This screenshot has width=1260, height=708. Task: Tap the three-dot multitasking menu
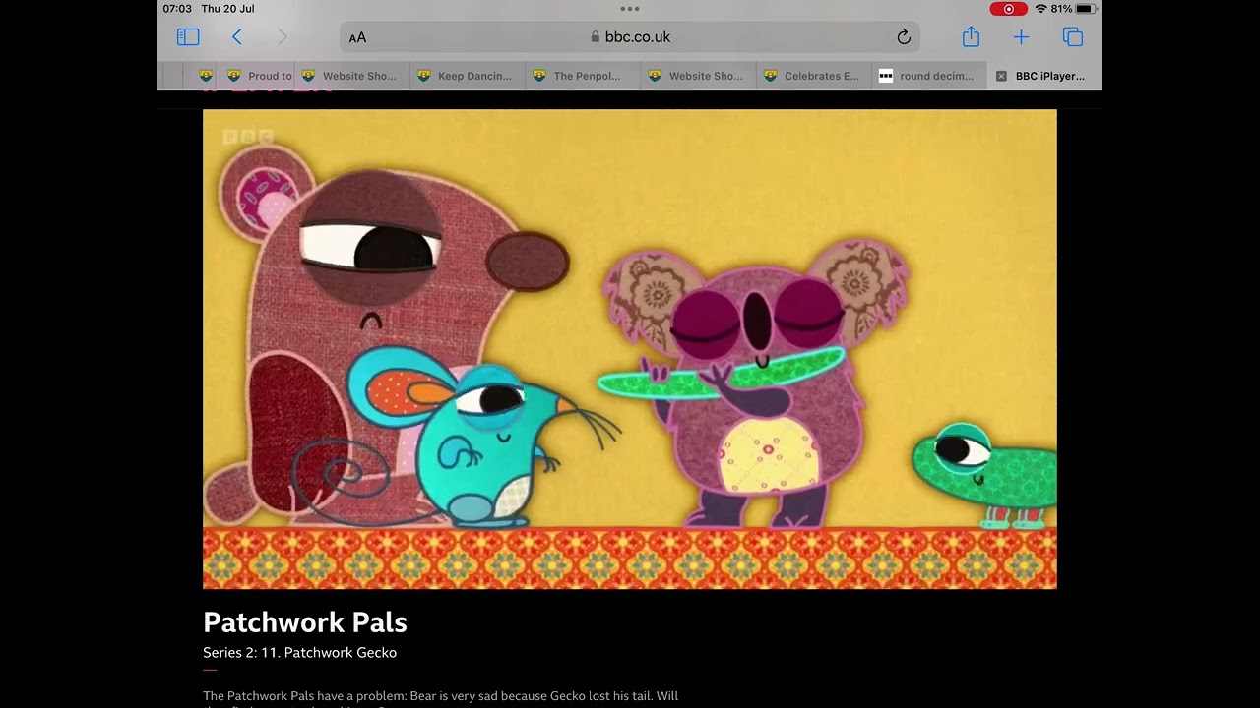point(630,9)
